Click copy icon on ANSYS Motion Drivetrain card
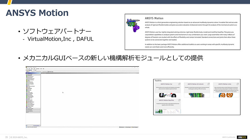 208,84
